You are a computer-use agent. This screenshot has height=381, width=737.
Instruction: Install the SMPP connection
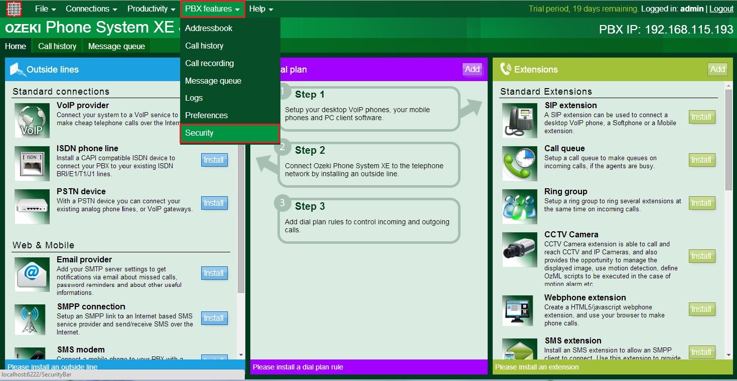pos(214,318)
